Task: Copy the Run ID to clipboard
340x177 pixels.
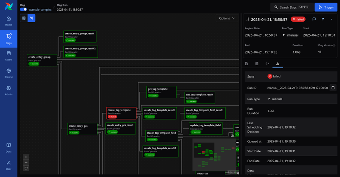Action: pos(333,88)
